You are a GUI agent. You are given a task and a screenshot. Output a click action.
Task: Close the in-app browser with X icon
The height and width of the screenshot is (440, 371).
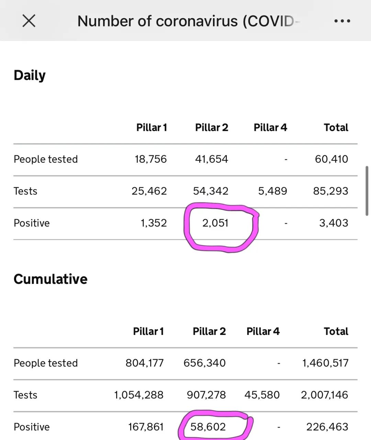coord(29,21)
